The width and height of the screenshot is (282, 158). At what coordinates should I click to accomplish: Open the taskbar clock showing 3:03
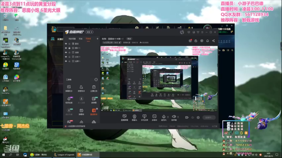pyautogui.click(x=269, y=154)
